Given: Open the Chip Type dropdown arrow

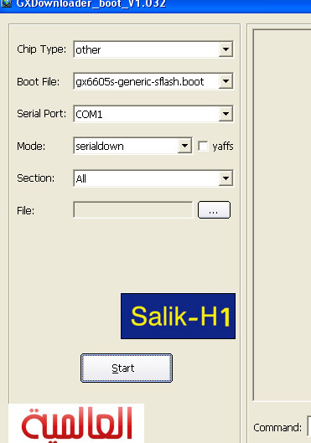Looking at the screenshot, I should pos(225,49).
